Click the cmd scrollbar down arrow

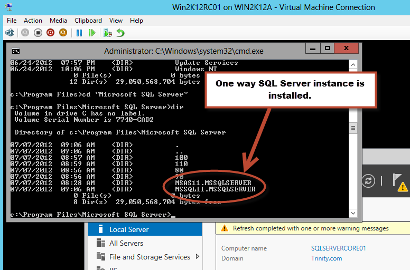(353, 213)
